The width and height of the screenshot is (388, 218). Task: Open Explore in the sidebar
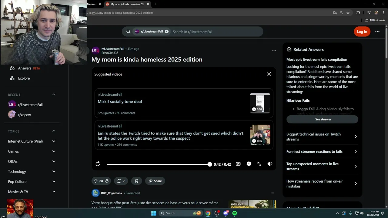pos(24,78)
